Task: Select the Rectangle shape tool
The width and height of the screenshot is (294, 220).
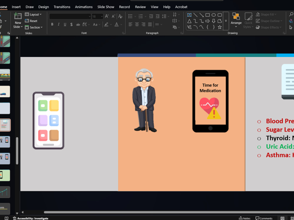Action: click(x=208, y=15)
